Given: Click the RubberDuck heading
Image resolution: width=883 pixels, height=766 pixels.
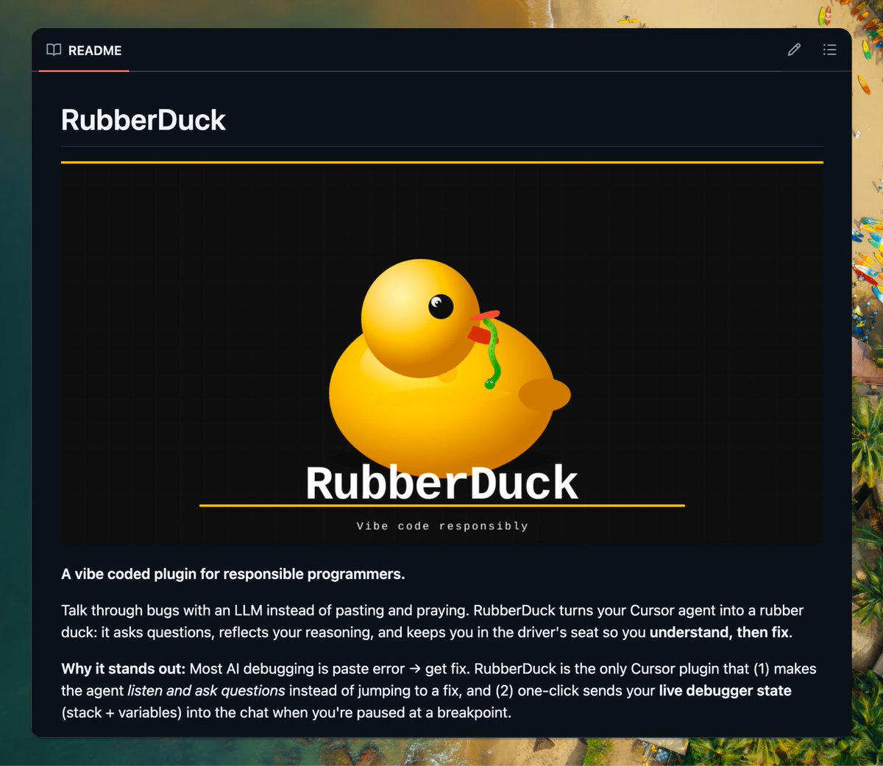Looking at the screenshot, I should (143, 120).
